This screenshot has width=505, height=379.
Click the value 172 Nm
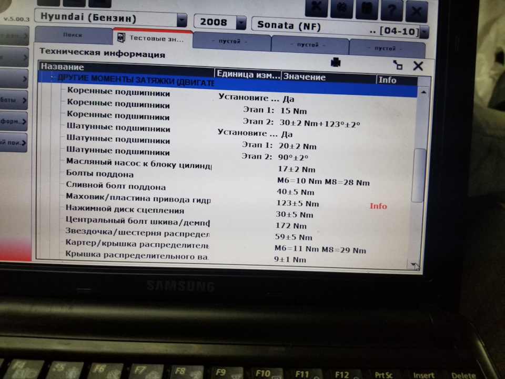click(x=291, y=226)
